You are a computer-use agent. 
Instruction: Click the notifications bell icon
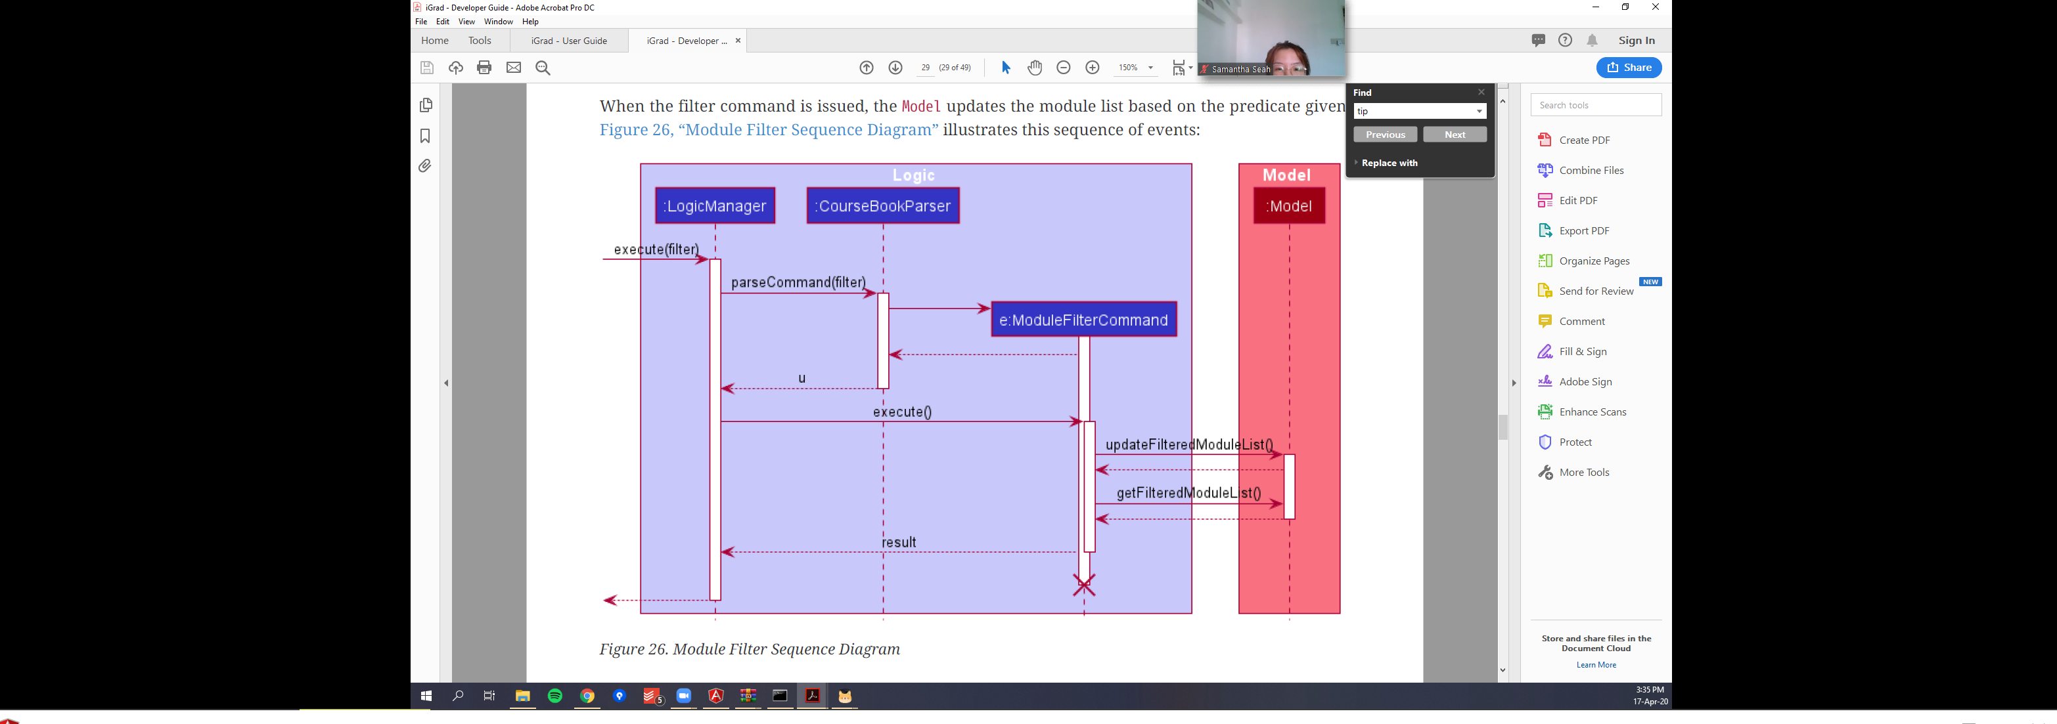point(1593,41)
